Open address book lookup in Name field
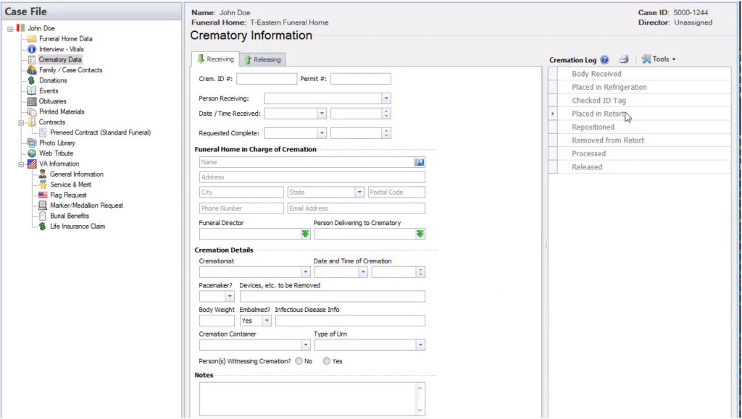Viewport: 742px width, 419px height. [x=420, y=162]
